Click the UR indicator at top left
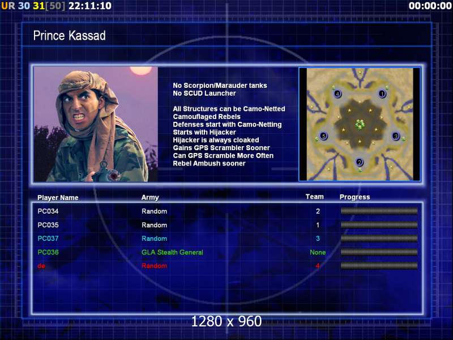Image resolution: width=453 pixels, height=340 pixels. tap(8, 6)
